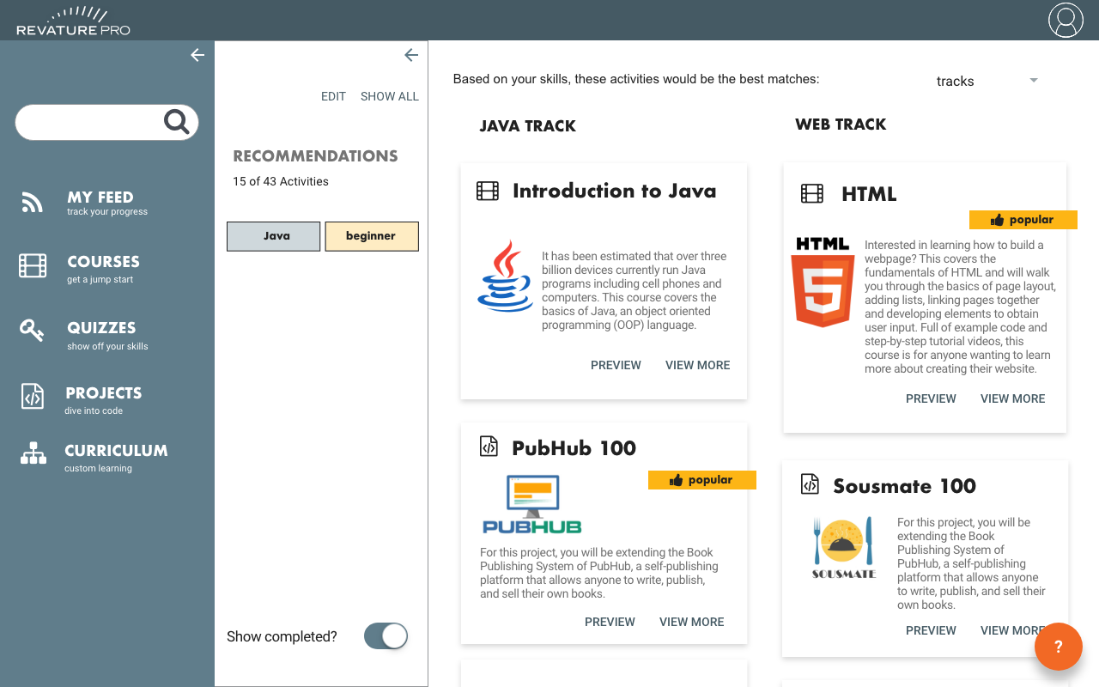The height and width of the screenshot is (687, 1099).
Task: Click the Quizzes key icon
Action: [x=32, y=331]
